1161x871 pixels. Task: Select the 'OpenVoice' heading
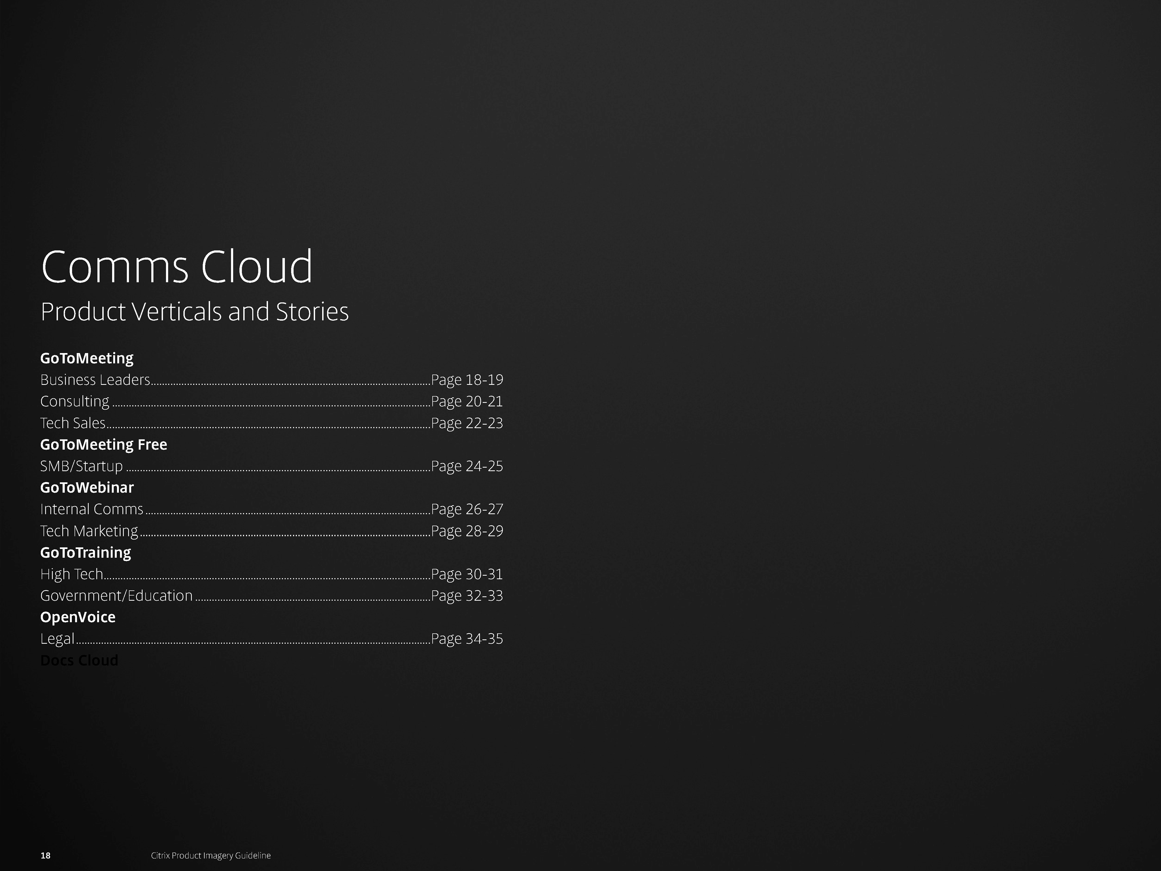pos(78,618)
